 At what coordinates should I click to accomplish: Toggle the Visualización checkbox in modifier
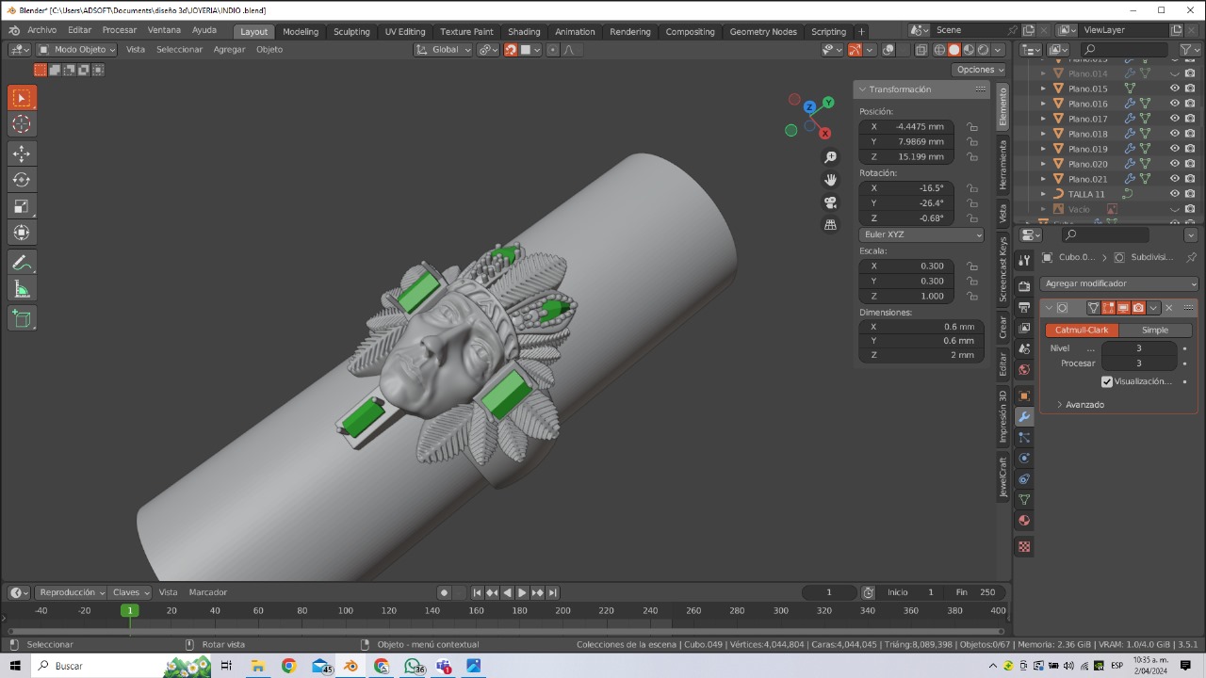point(1107,381)
